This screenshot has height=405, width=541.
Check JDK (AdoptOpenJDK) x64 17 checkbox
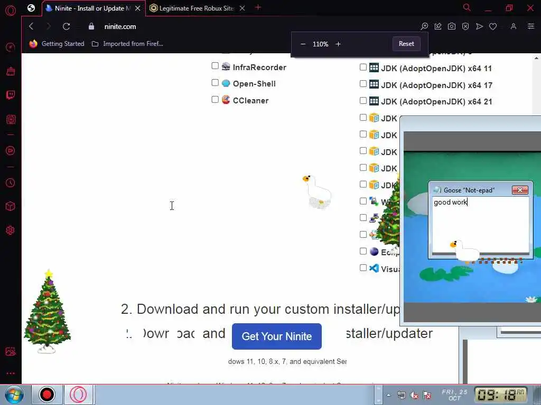tap(363, 84)
